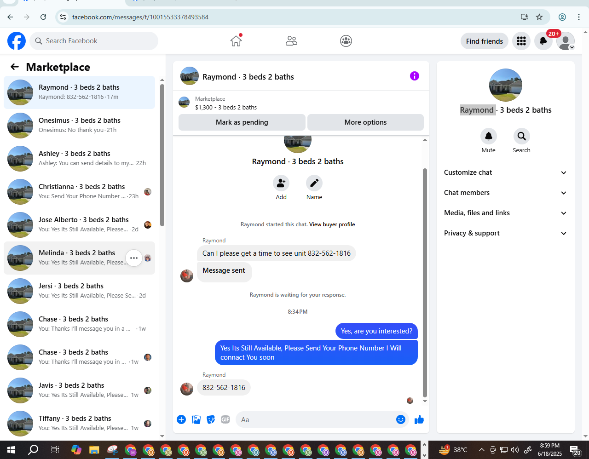The image size is (589, 459).
Task: Open the account profile avatar menu
Action: 566,41
